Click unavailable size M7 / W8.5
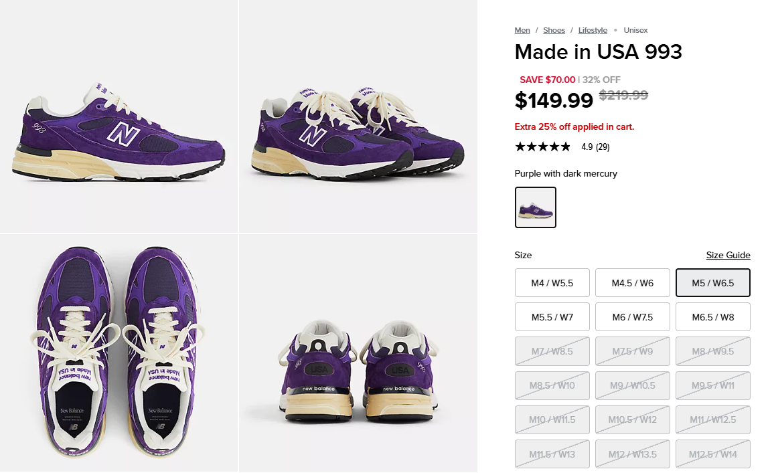Screen dimensions: 770x473 [552, 351]
